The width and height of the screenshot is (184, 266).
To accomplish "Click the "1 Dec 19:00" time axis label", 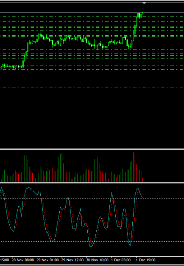I will (145, 260).
